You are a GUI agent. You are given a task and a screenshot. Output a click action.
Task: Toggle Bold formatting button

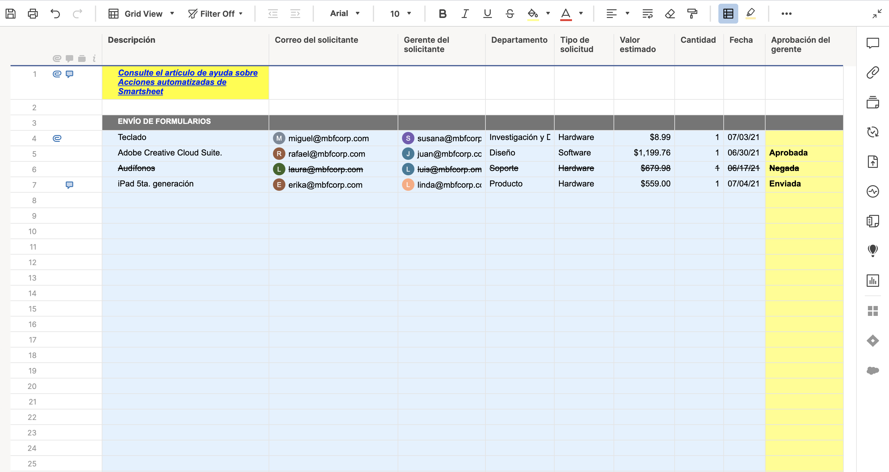pyautogui.click(x=442, y=14)
